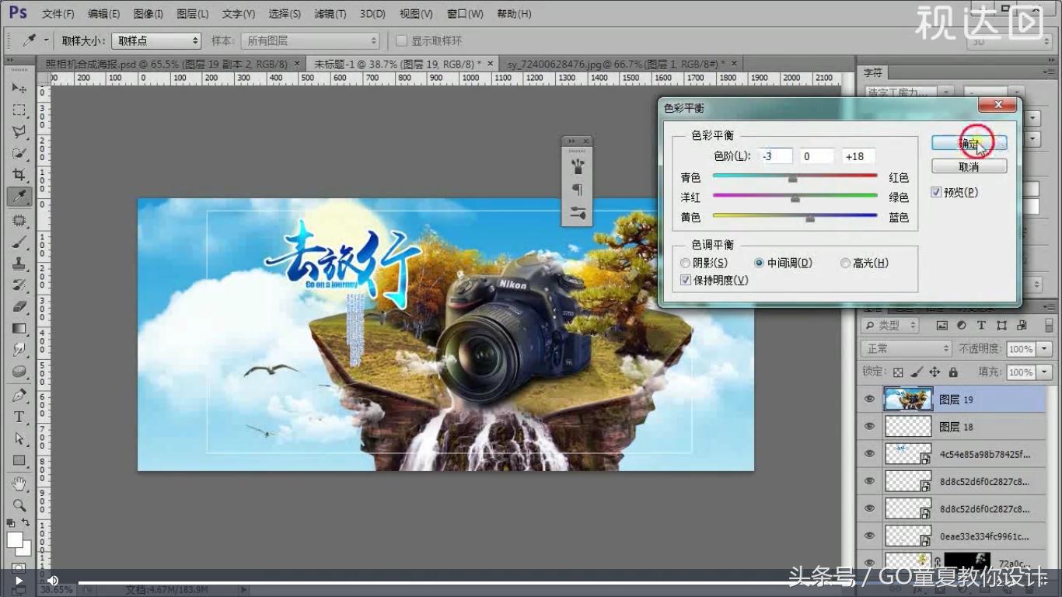
Task: Open the opacity 不透明度 dropdown arrow
Action: (1043, 348)
